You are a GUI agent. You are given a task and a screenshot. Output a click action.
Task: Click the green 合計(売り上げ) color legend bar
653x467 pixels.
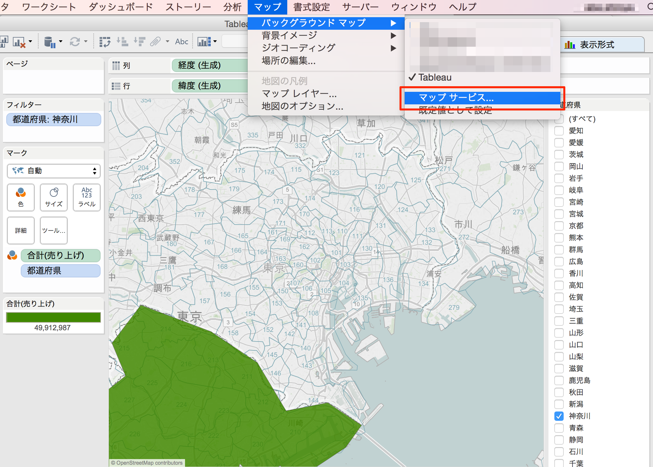tap(53, 317)
